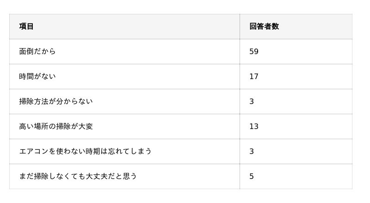The width and height of the screenshot is (370, 203).
Task: Click the word 大変 in the fourth row
Action: [86, 127]
